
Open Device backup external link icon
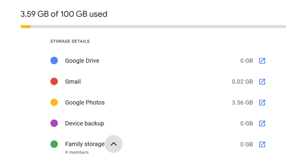click(x=262, y=123)
